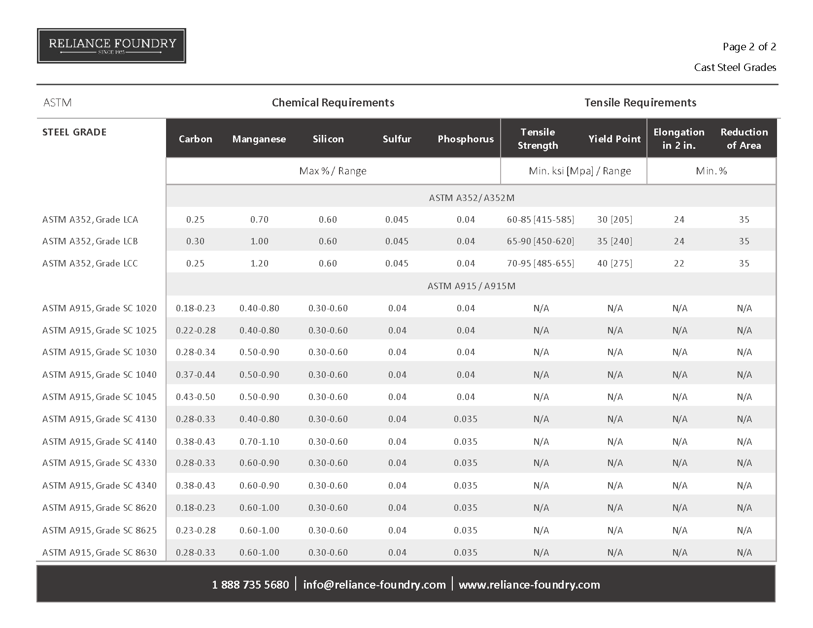Screen dimensions: 813x628
Task: Select the Silicon column header
Action: pos(329,139)
